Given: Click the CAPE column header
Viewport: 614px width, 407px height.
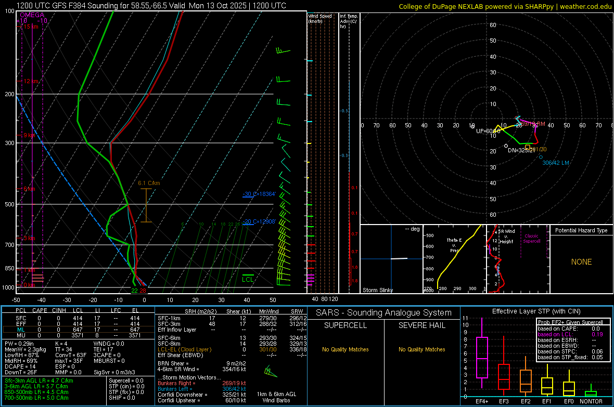Looking at the screenshot, I should click(x=40, y=310).
